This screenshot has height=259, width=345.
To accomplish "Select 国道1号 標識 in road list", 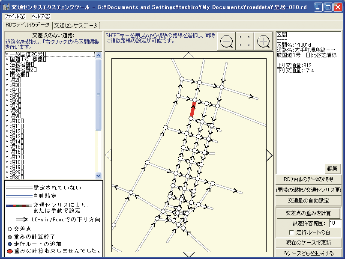I will pyautogui.click(x=50, y=60).
